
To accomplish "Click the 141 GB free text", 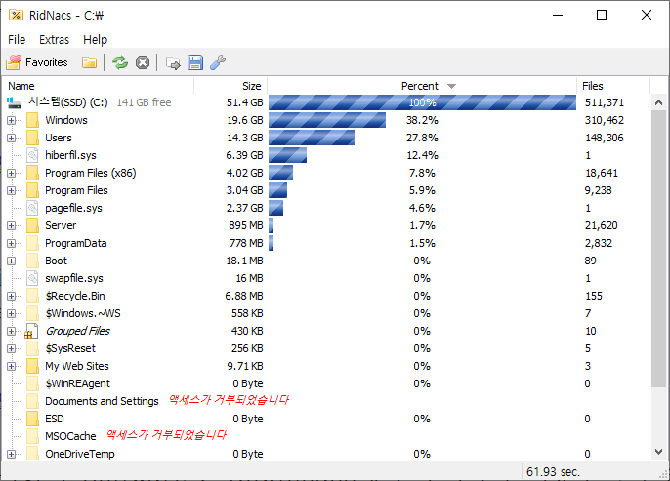I will click(144, 102).
